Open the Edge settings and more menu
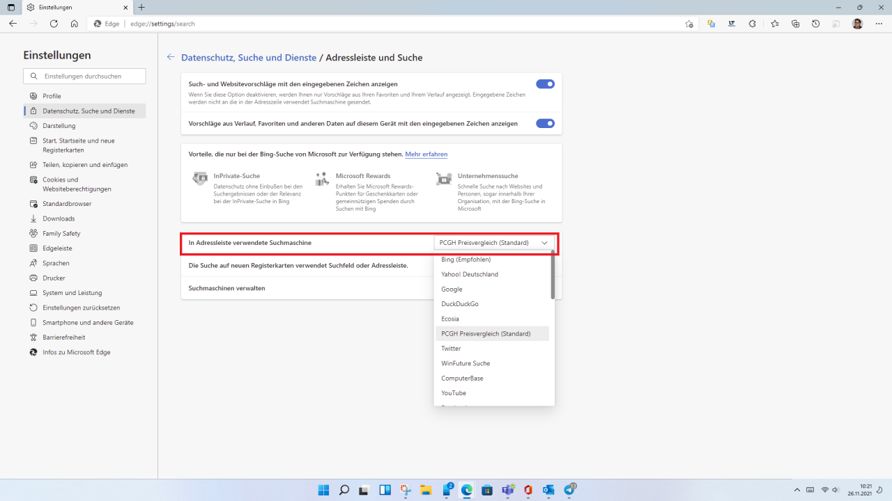892x501 pixels. (878, 24)
